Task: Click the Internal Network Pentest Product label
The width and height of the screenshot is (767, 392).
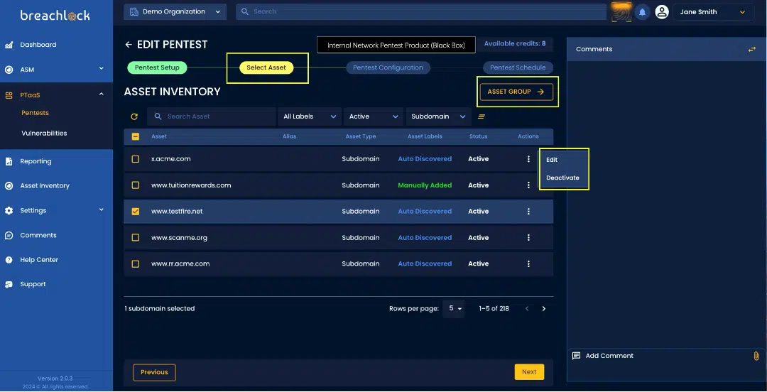Action: click(x=396, y=45)
